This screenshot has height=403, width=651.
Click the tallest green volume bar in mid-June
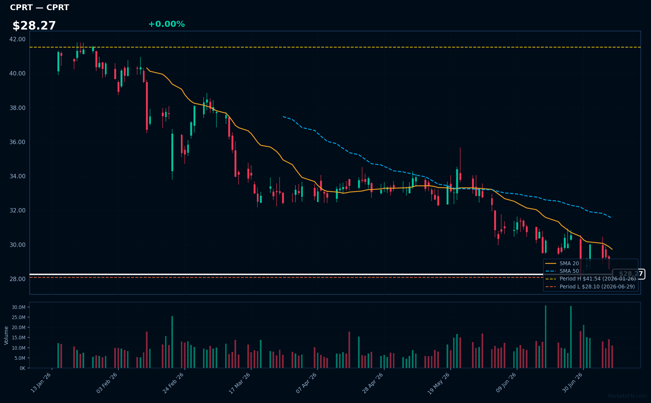pyautogui.click(x=546, y=337)
